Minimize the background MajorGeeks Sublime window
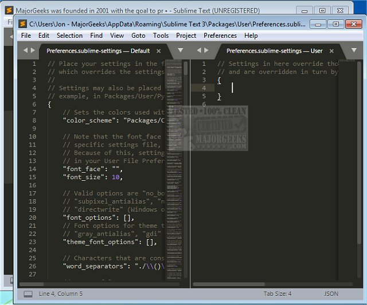 coord(304,10)
